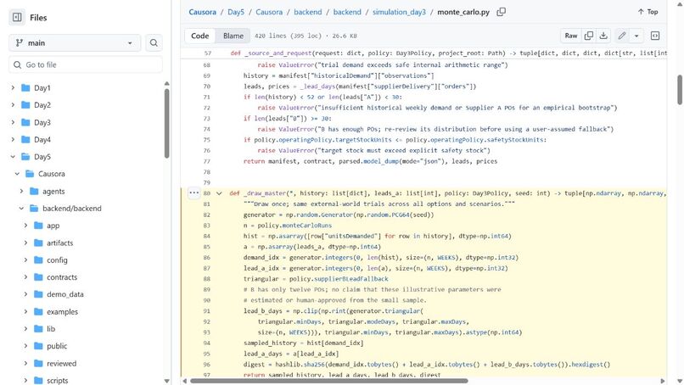Click line number 91

point(207,311)
